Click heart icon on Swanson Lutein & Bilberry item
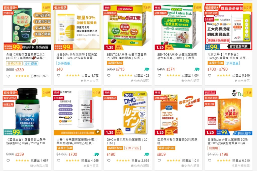This screenshot has height=171, width=257. click(x=8, y=161)
